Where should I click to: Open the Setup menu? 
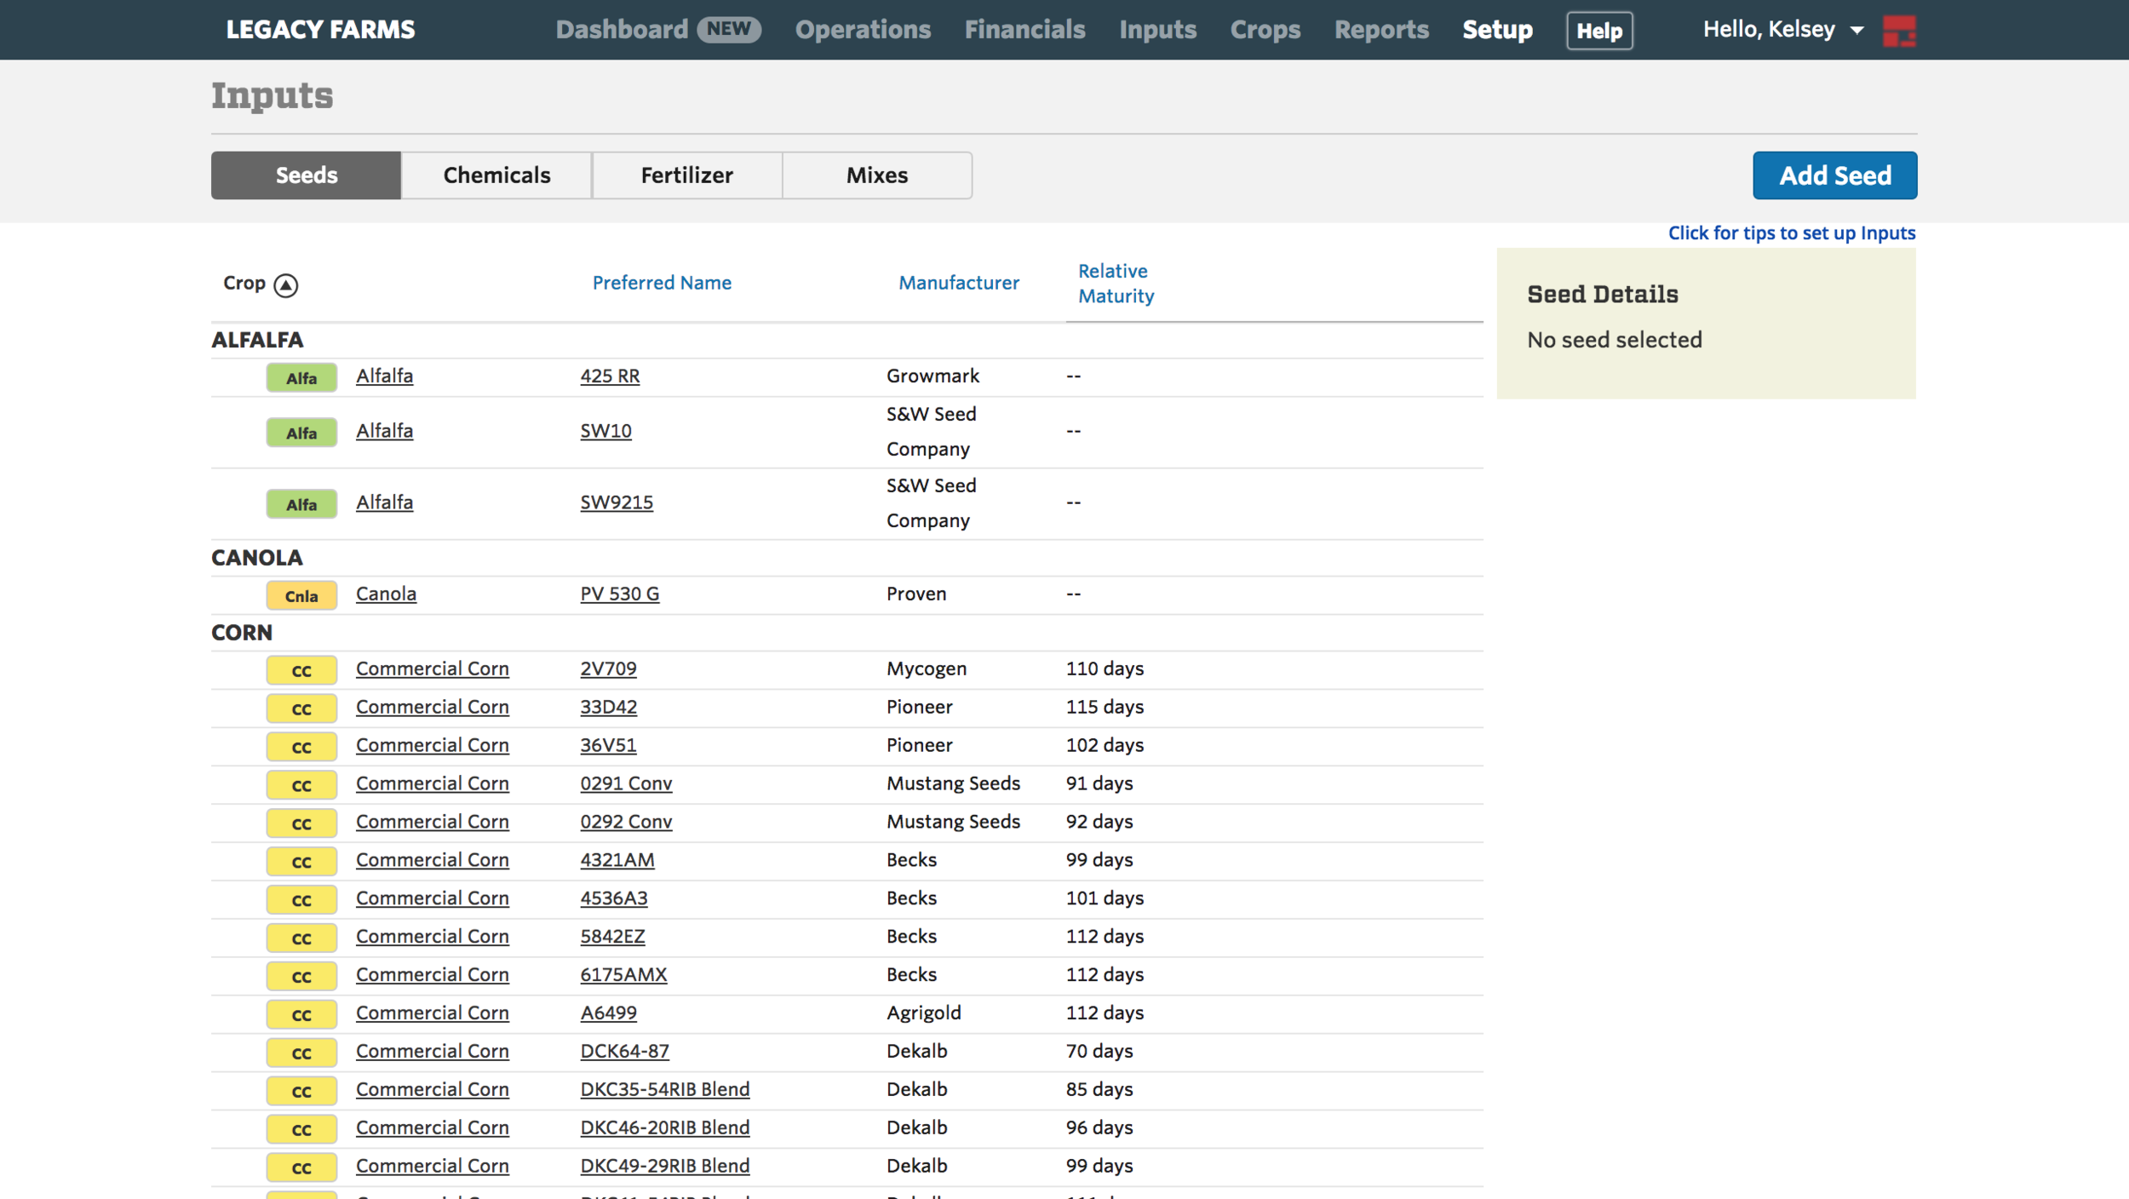(1497, 30)
